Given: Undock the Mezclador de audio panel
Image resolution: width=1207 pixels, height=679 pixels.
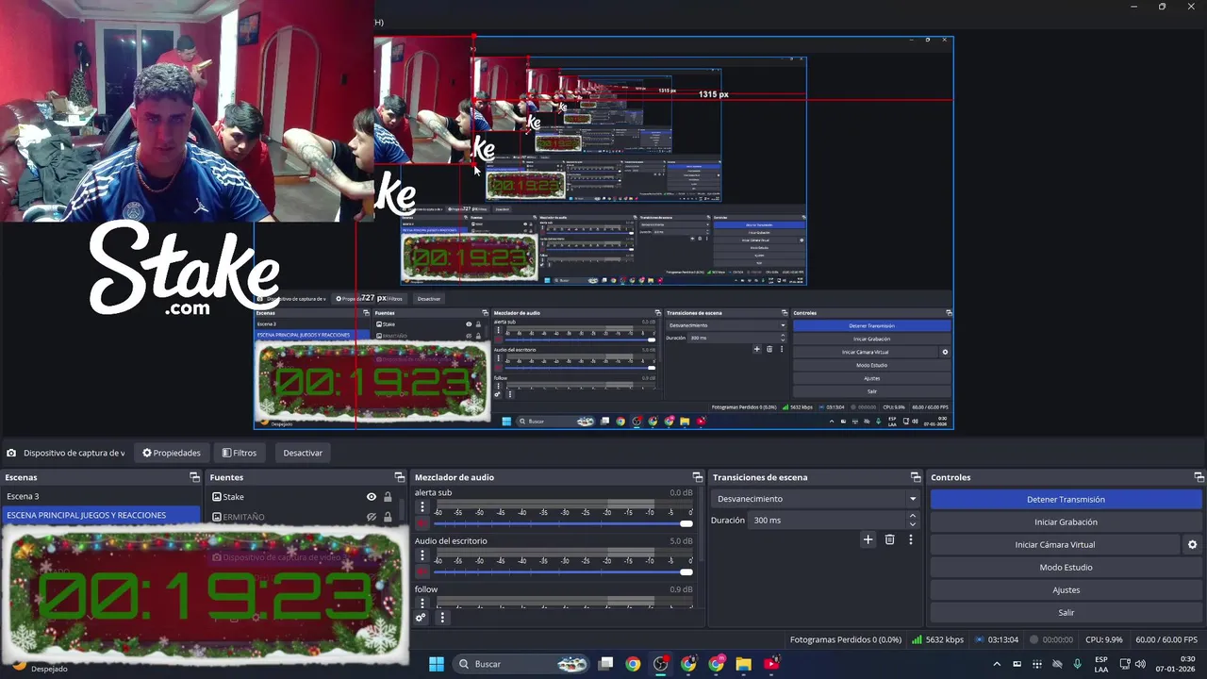Looking at the screenshot, I should click(x=698, y=477).
